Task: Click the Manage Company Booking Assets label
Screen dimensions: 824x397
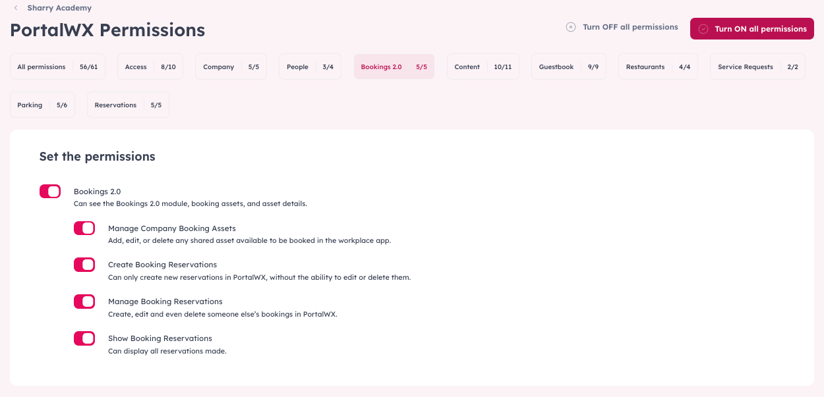Action: click(x=172, y=228)
